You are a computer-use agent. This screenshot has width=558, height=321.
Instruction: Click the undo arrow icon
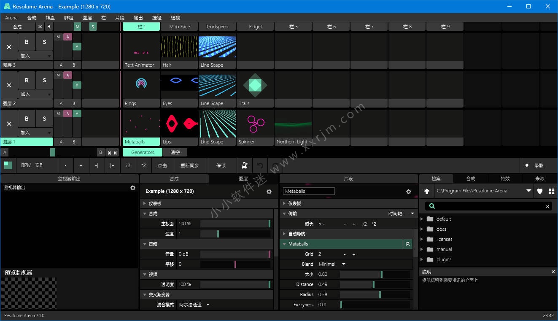[260, 165]
